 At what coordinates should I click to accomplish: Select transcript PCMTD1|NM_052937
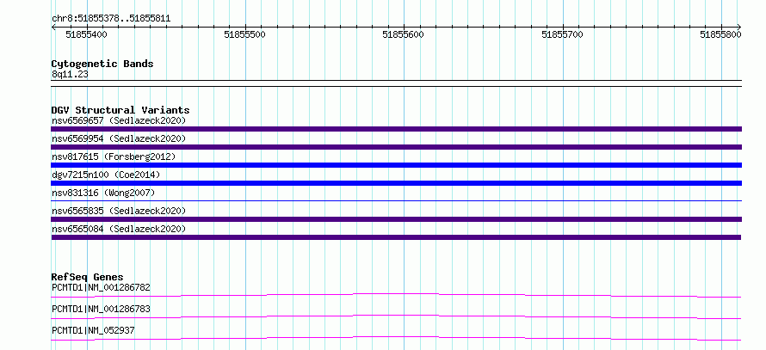[x=93, y=330]
